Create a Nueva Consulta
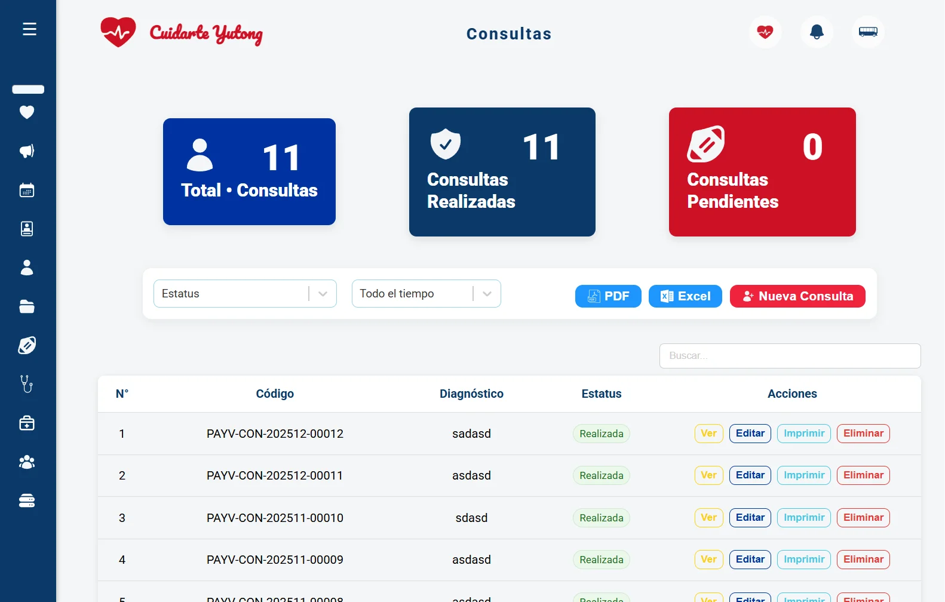Screen dimensions: 945x602 797,296
